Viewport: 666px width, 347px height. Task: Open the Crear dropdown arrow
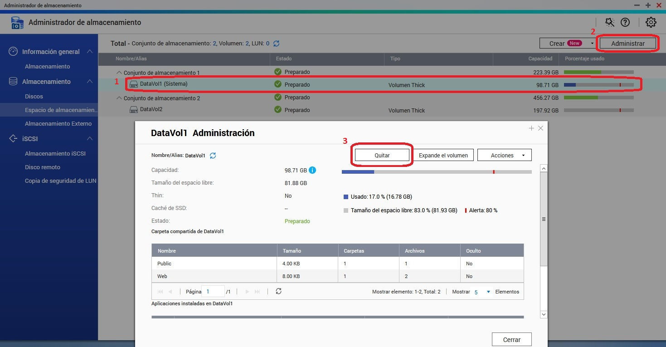[x=592, y=44]
